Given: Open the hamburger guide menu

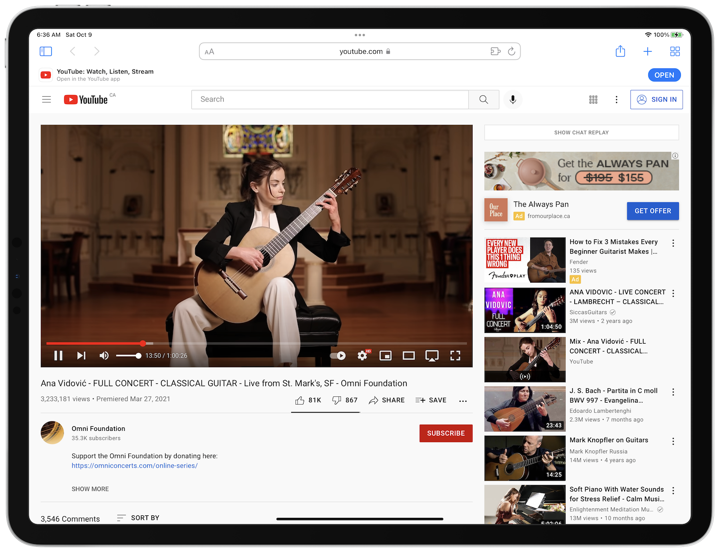Looking at the screenshot, I should coord(46,100).
